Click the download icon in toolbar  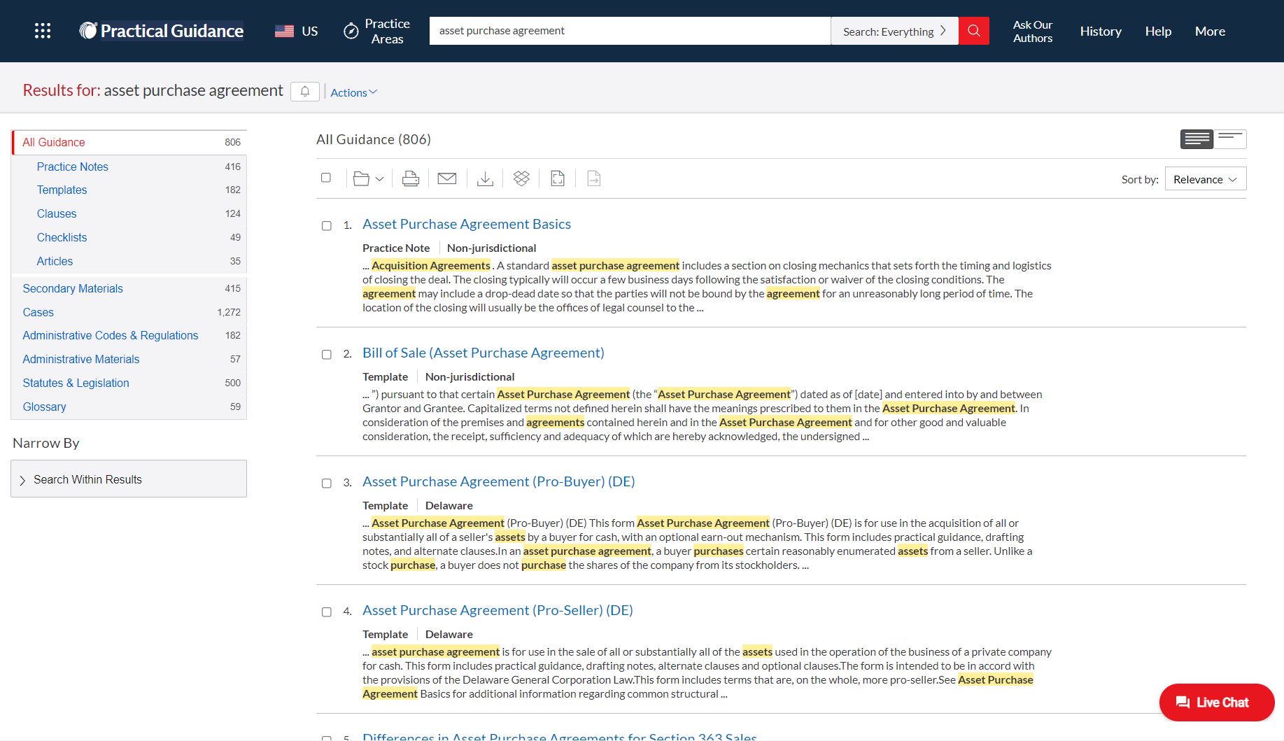[485, 179]
